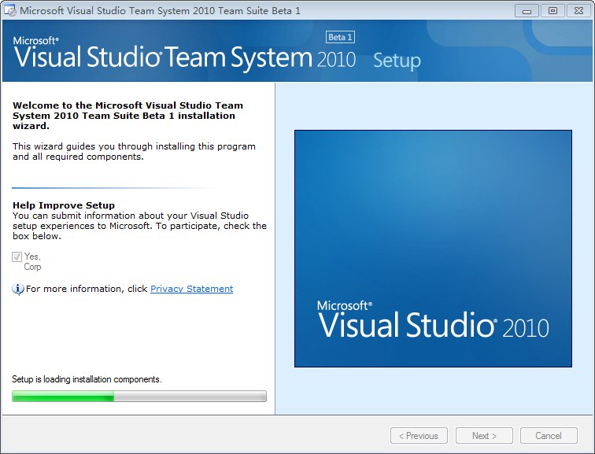Click the green loading progress bar
The image size is (595, 454).
pyautogui.click(x=139, y=397)
